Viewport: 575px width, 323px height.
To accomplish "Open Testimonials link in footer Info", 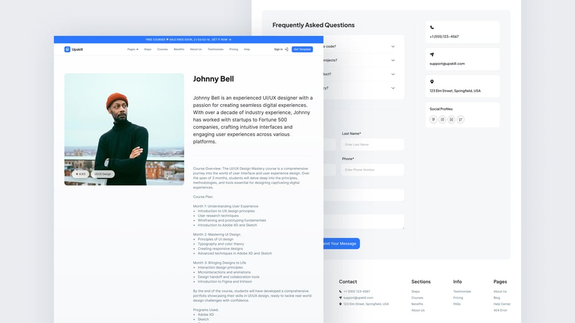I will [x=462, y=292].
